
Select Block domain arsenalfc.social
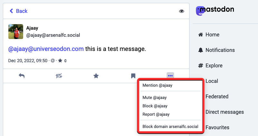170,126
